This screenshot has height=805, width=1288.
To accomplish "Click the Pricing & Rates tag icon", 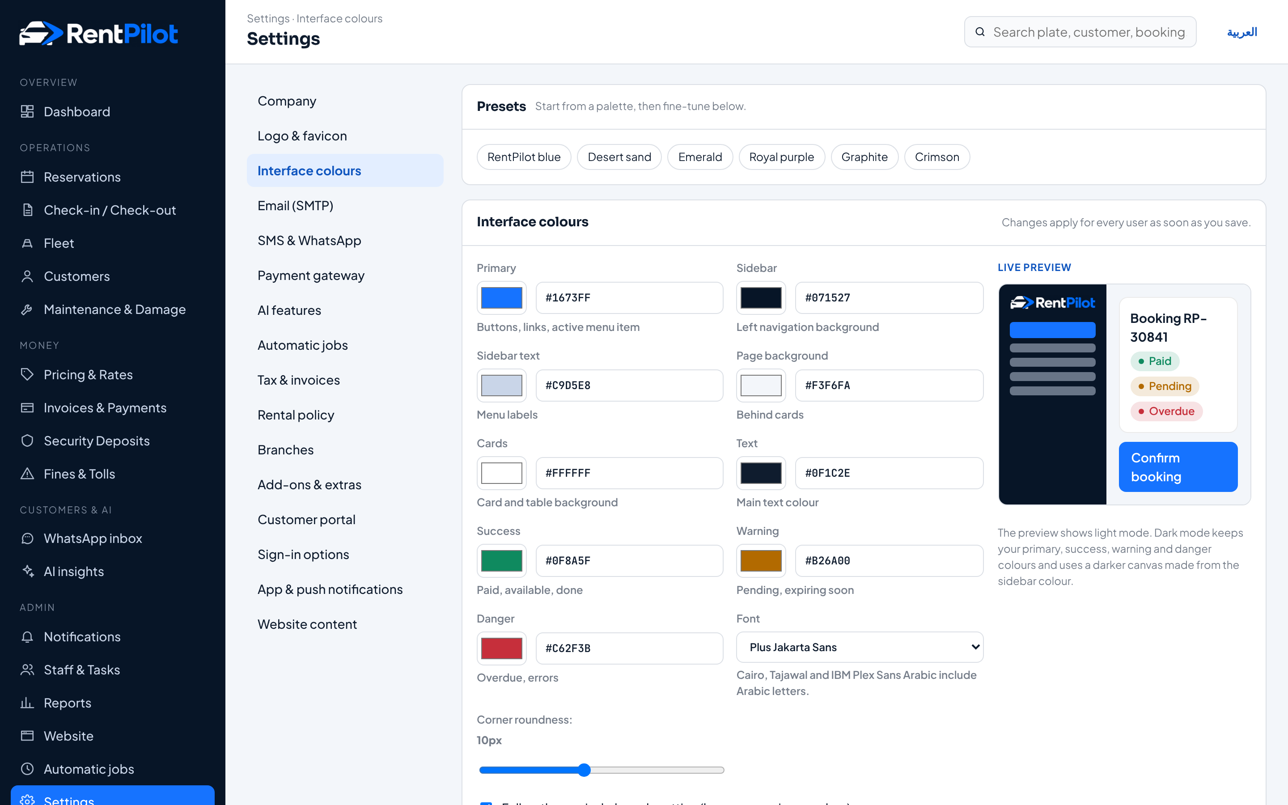I will coord(27,374).
